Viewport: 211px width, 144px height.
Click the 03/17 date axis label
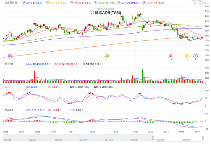tap(197, 132)
